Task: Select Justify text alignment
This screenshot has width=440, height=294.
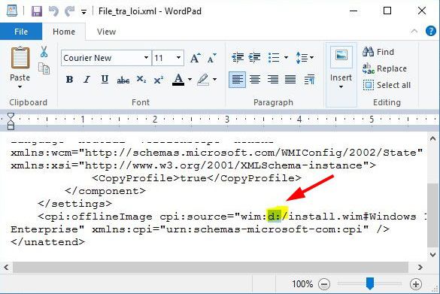Action: coord(290,80)
